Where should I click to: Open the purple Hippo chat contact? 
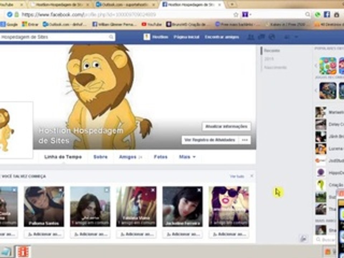[329, 173]
